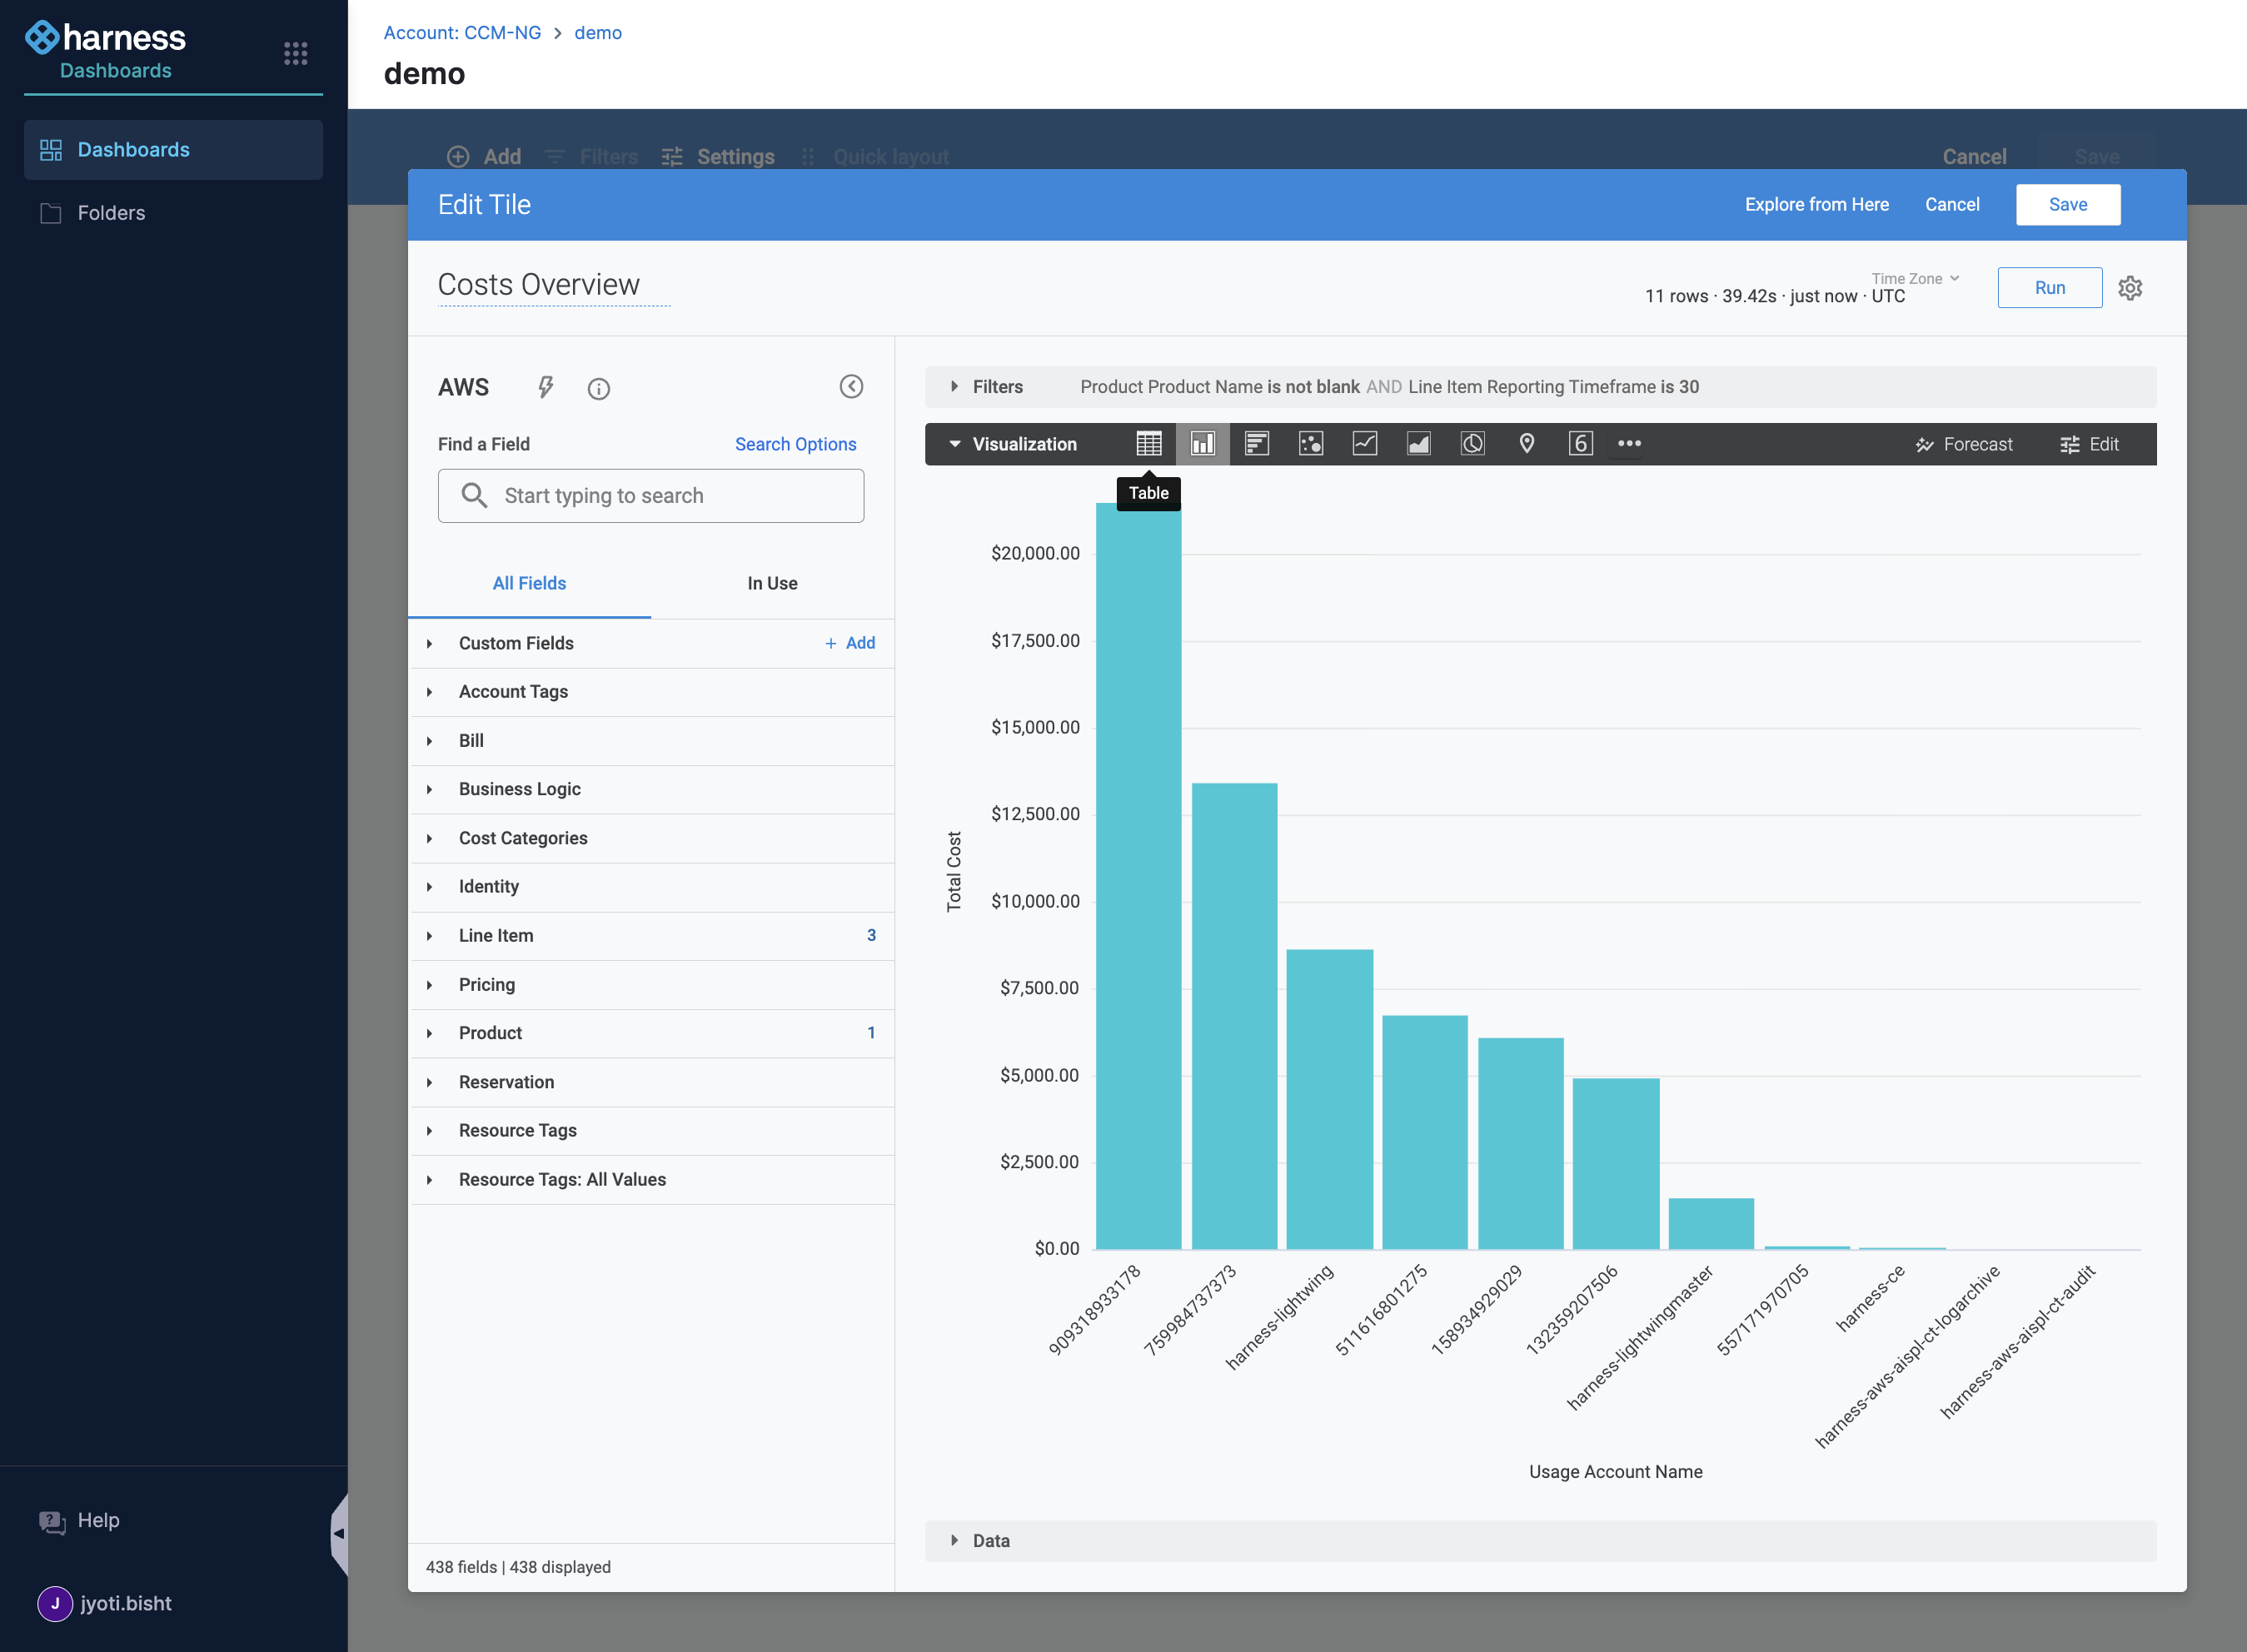Screen dimensions: 2247x1652
Task: Open Folders in the sidebar
Action: pyautogui.click(x=173, y=213)
